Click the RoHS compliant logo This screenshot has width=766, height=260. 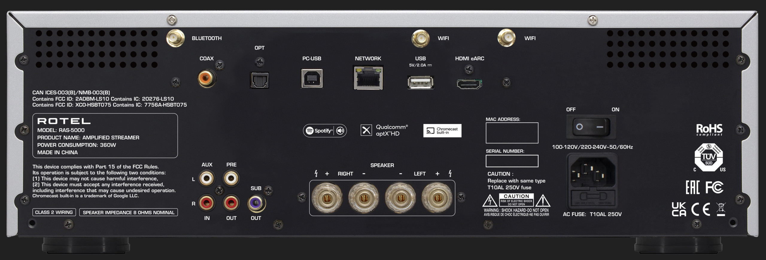(x=709, y=130)
